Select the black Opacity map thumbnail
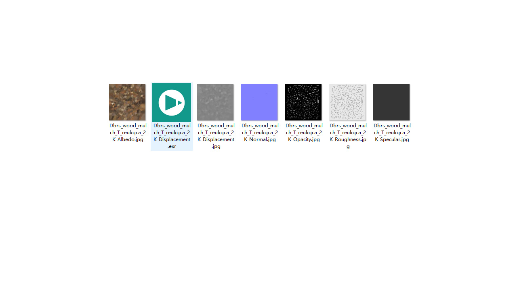517x291 pixels. [x=303, y=102]
